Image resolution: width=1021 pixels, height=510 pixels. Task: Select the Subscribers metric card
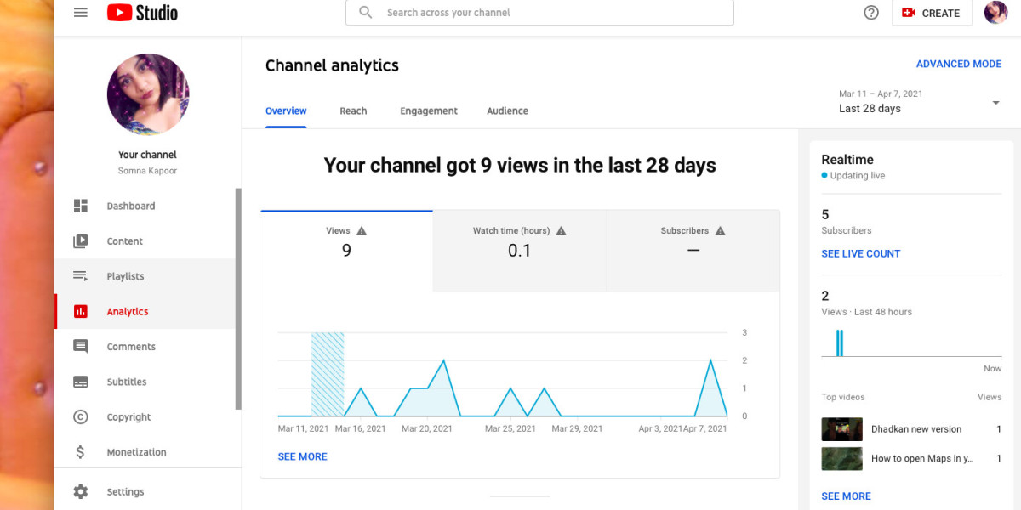[693, 251]
